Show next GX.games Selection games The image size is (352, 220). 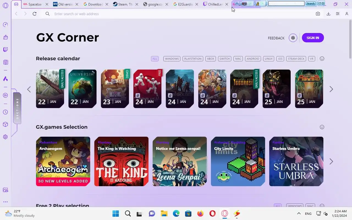331,161
